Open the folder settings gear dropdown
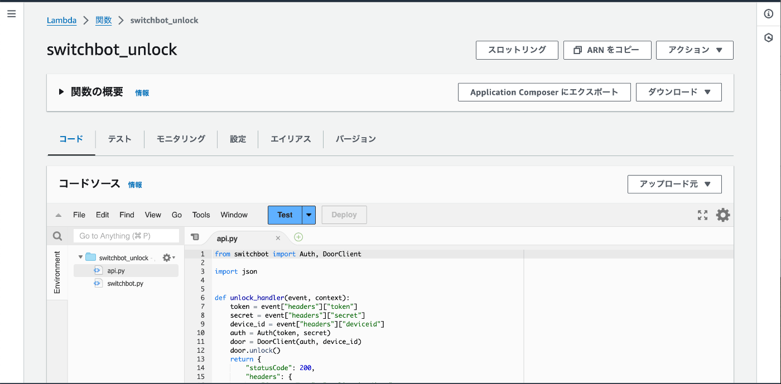Viewport: 781px width, 384px height. pyautogui.click(x=168, y=257)
